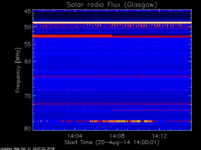Select the 80 MHz frequency axis label
This screenshot has height=150, width=201.
(x=28, y=128)
